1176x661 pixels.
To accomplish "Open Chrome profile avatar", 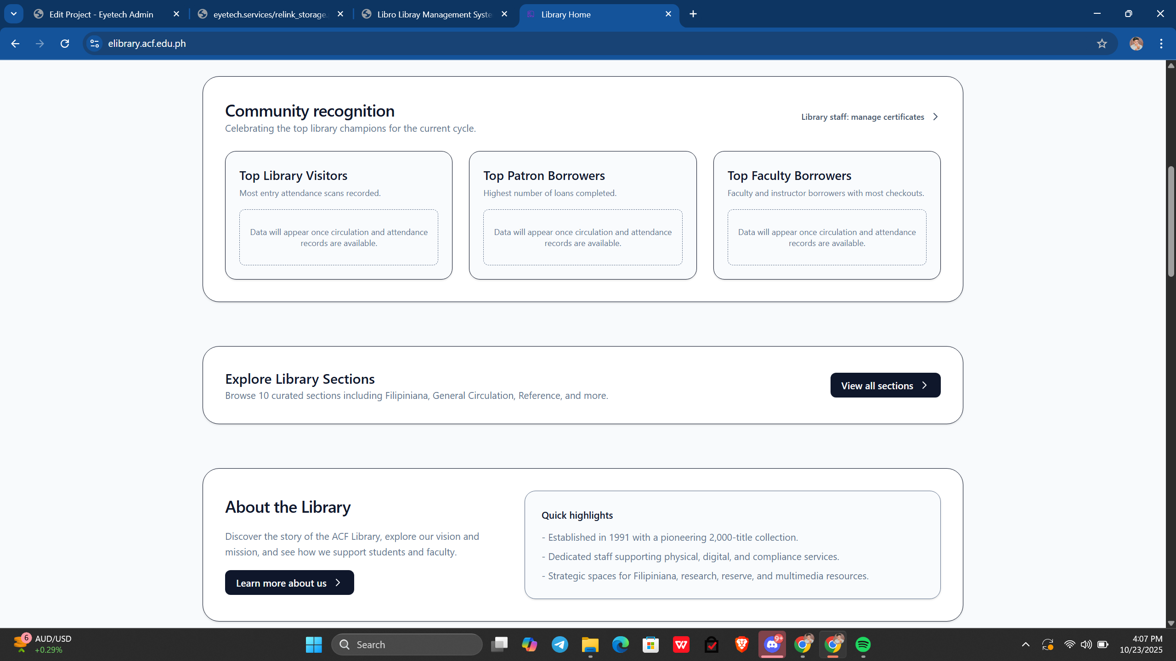I will pyautogui.click(x=1136, y=43).
